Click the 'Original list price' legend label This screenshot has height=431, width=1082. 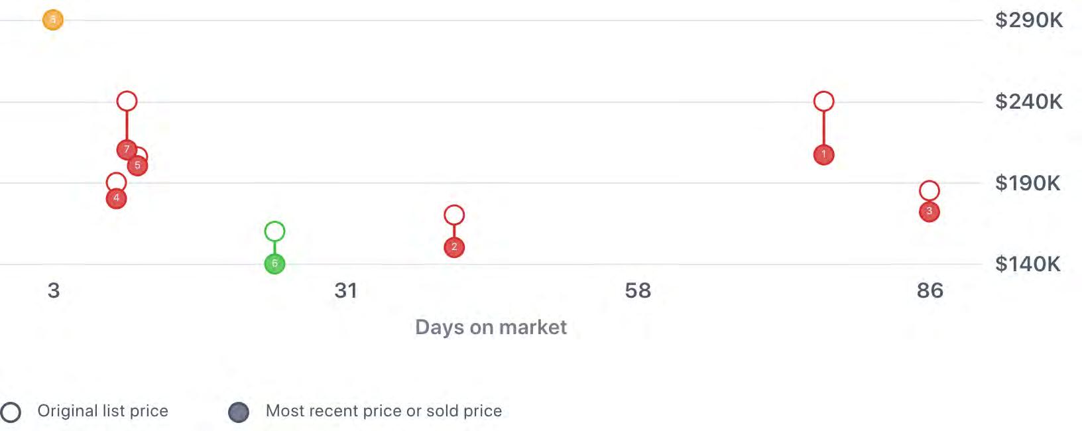coord(103,411)
